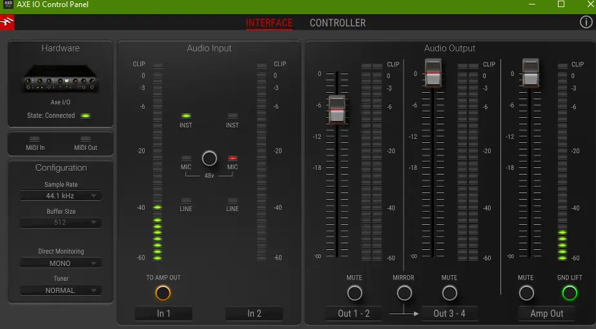Viewport: 596px width, 329px height.
Task: Enable the TO AMP OUT button
Action: (163, 293)
